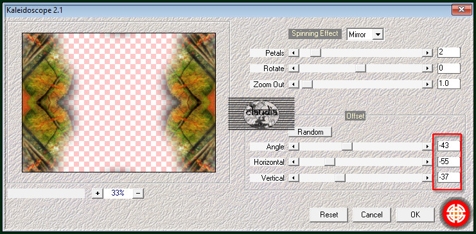Image resolution: width=476 pixels, height=234 pixels.
Task: Click the Spinning Effect label
Action: [x=315, y=33]
